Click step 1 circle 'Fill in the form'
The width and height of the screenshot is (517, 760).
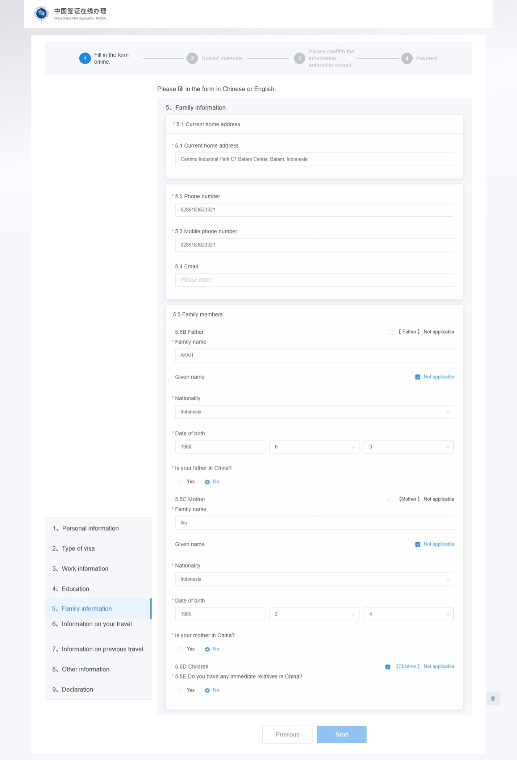(85, 58)
